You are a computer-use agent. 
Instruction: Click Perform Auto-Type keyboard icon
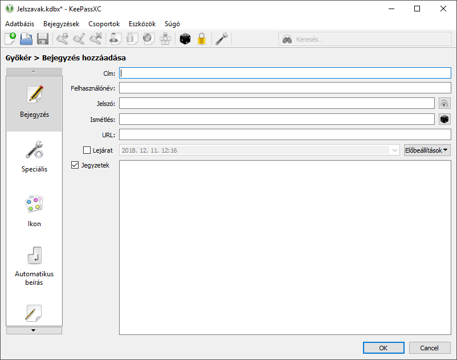(165, 39)
